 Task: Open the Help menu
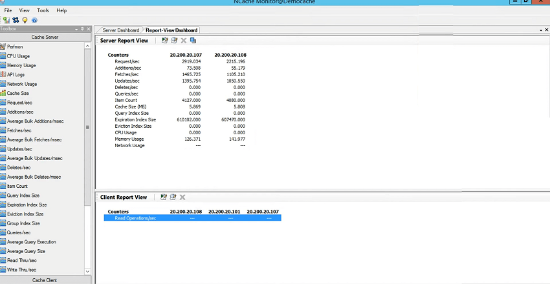tap(61, 10)
